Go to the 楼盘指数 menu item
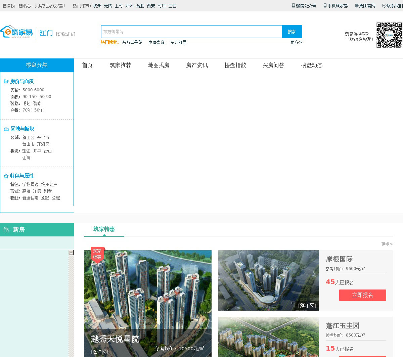The height and width of the screenshot is (357, 403). coord(235,65)
